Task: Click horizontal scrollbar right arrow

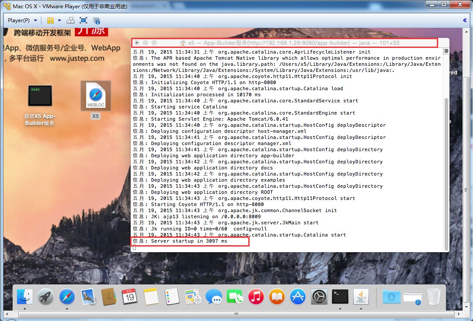Action: (459, 314)
